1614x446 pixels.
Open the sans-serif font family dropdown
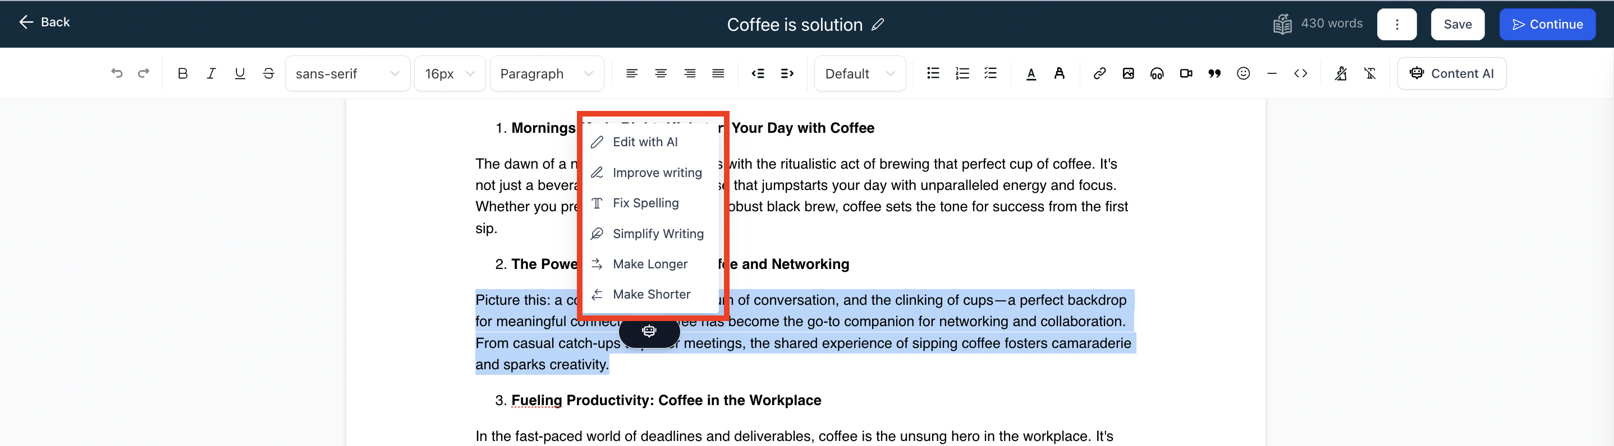pos(347,74)
